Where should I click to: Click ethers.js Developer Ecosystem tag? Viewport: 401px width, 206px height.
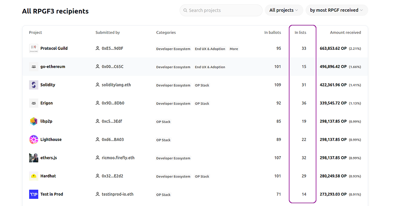tap(173, 158)
